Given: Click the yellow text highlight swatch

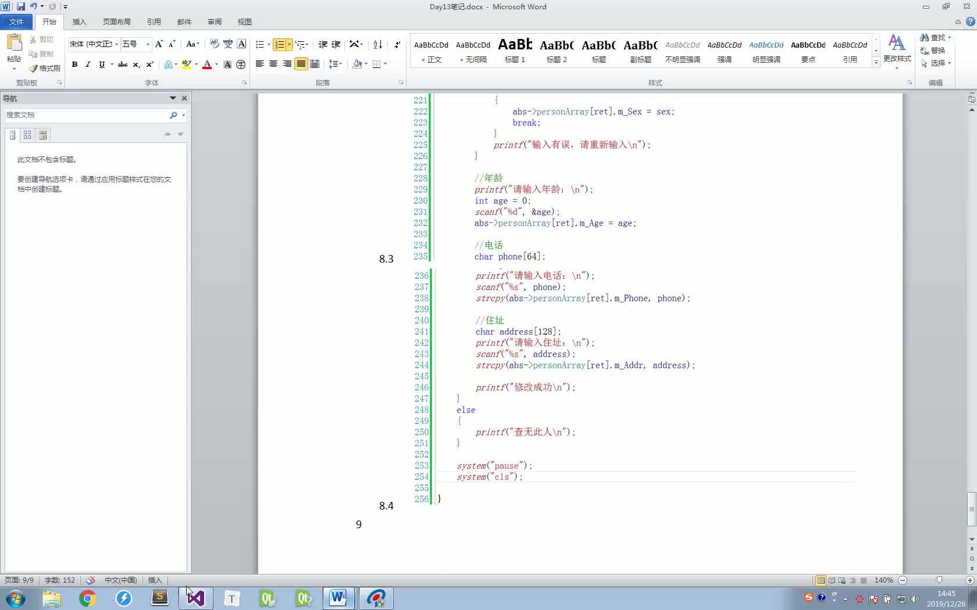Looking at the screenshot, I should pyautogui.click(x=186, y=64).
